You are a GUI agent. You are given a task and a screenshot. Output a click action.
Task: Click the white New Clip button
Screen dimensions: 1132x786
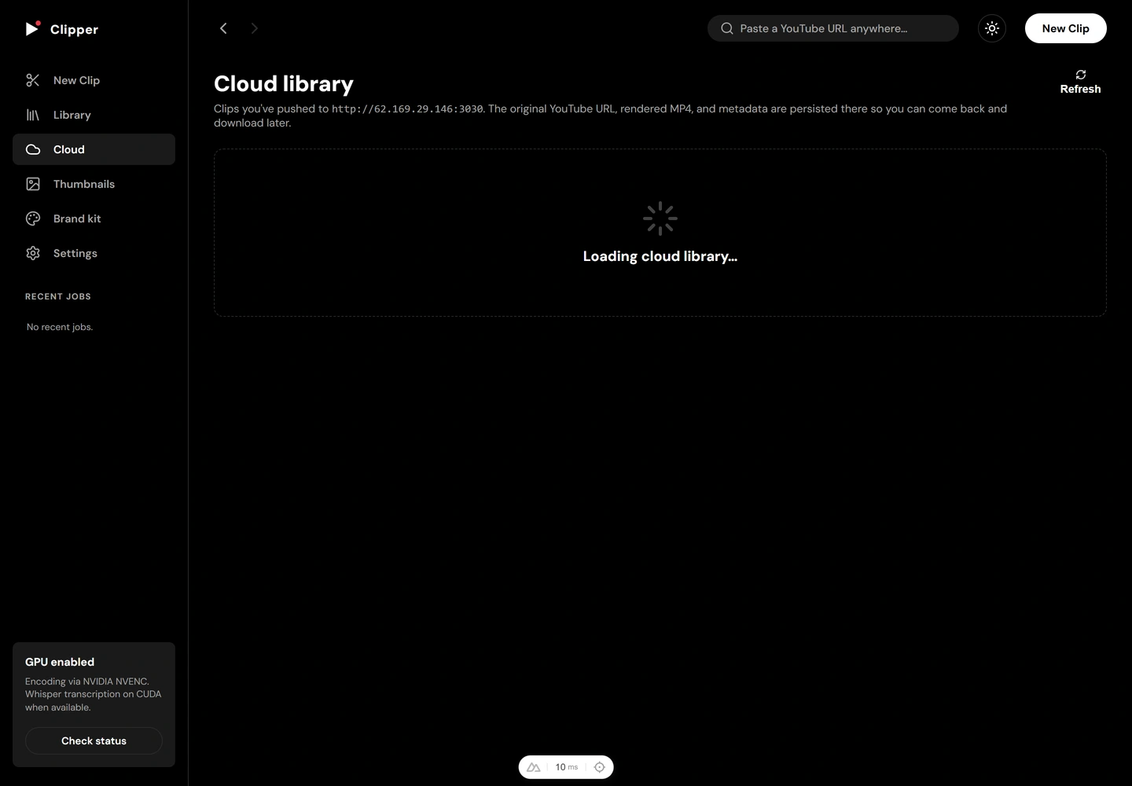click(x=1066, y=28)
